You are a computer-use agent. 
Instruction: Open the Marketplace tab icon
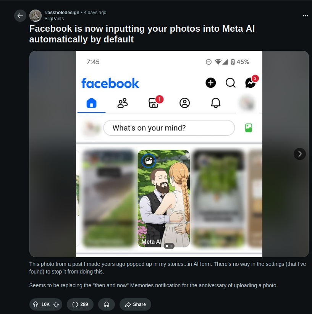pyautogui.click(x=154, y=103)
